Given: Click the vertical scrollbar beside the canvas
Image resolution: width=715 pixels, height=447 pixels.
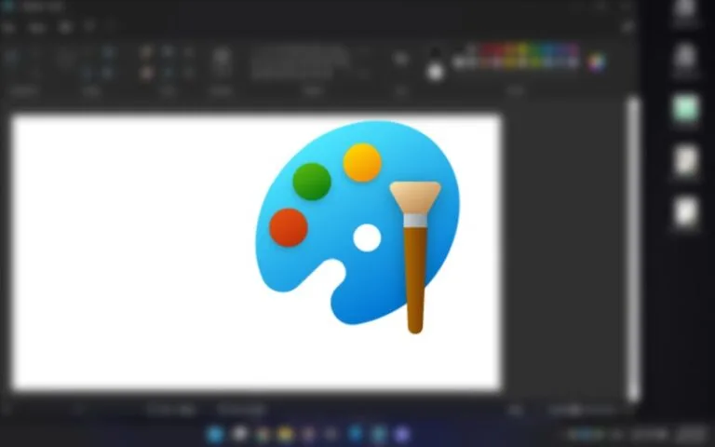Looking at the screenshot, I should (x=633, y=250).
